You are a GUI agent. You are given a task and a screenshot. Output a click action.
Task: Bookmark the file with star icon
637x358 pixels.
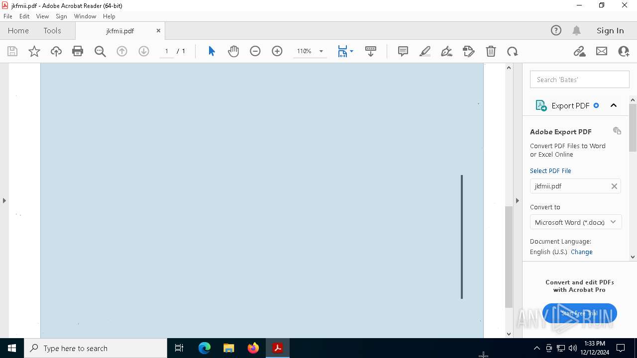34,51
